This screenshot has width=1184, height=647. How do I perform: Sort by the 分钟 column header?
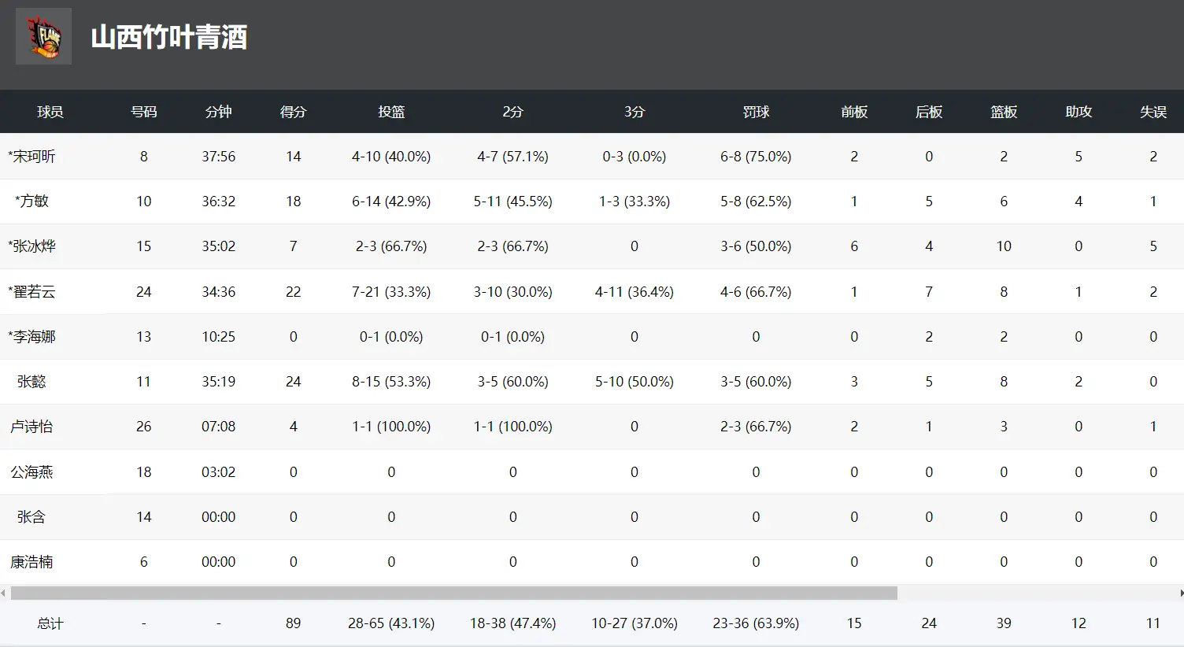pos(218,112)
